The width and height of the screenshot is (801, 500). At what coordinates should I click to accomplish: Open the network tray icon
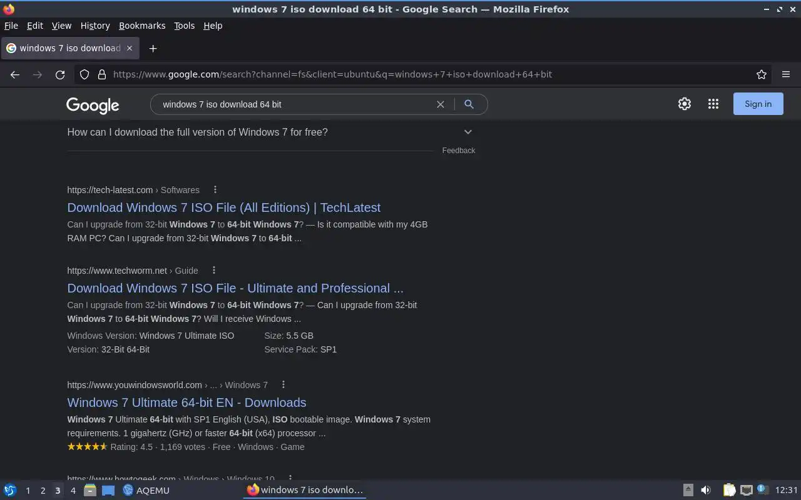point(746,490)
